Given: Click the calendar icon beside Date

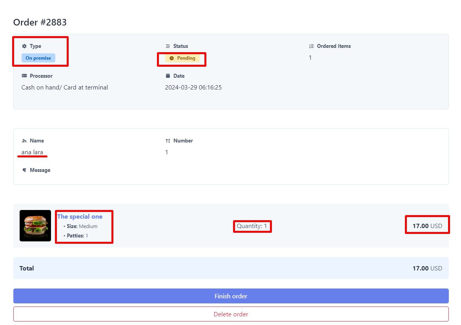Looking at the screenshot, I should pos(168,76).
